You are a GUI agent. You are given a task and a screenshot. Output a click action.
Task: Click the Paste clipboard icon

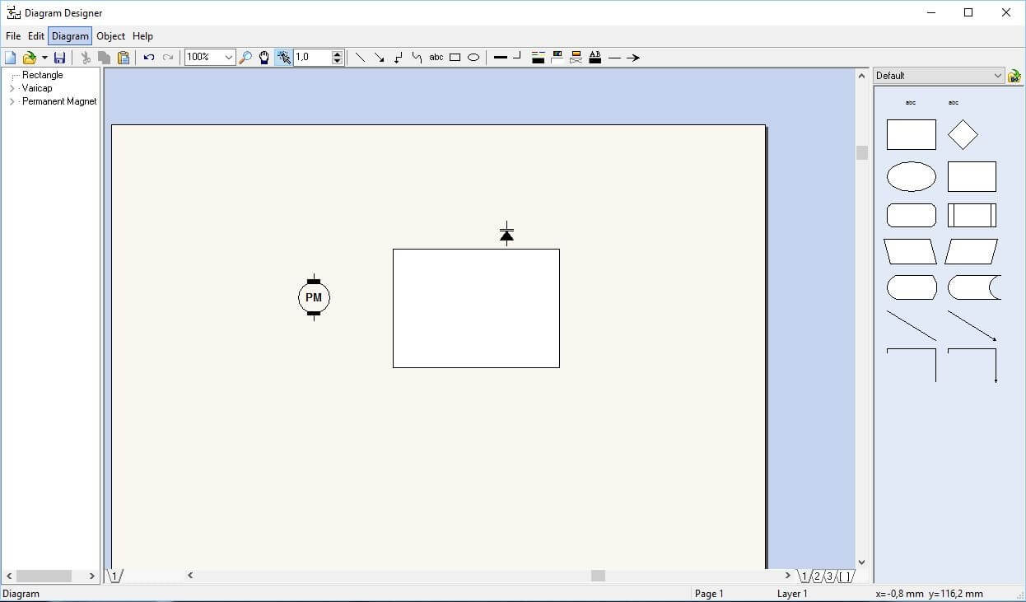tap(124, 58)
